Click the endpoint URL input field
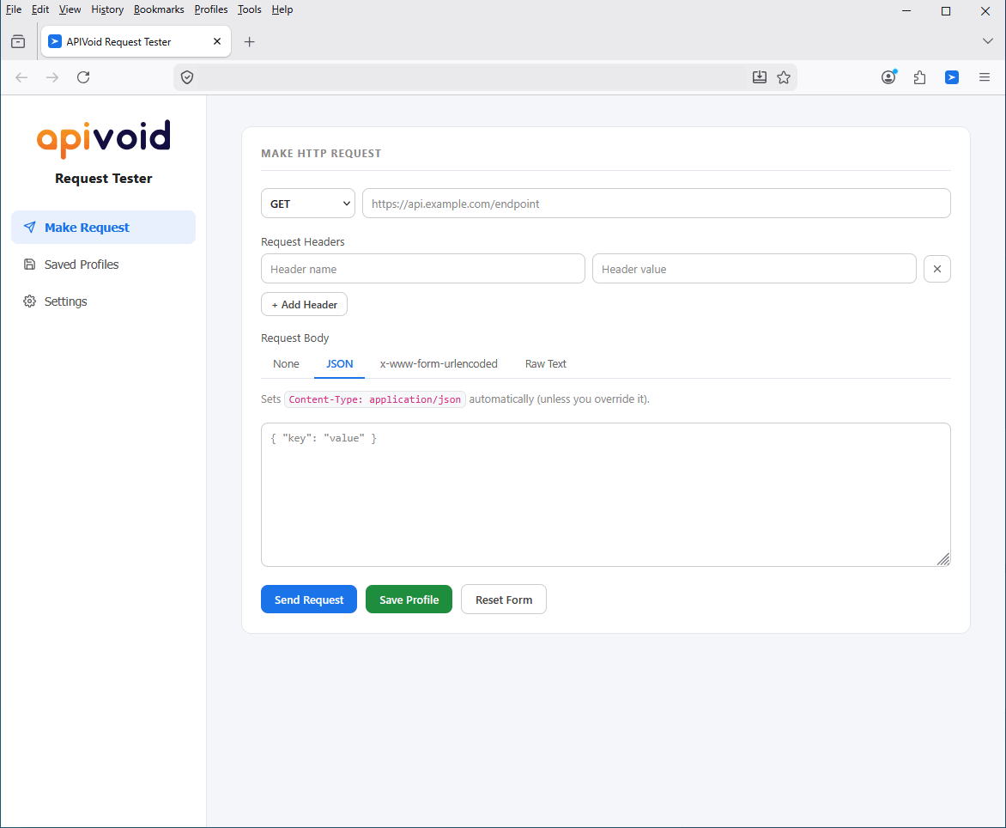Viewport: 1006px width, 828px height. [x=657, y=204]
